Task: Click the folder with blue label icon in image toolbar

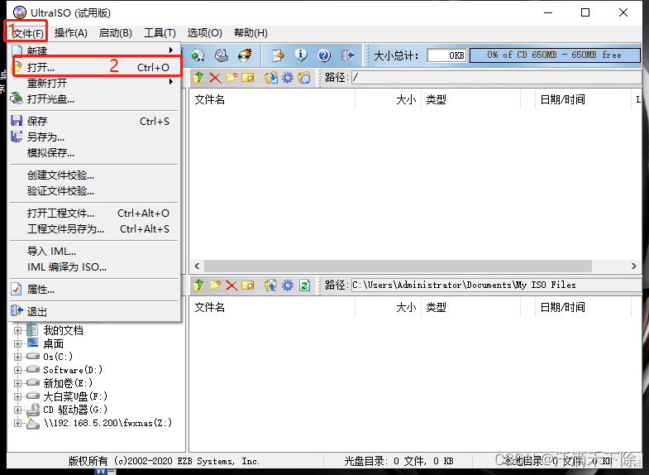Action: 304,78
